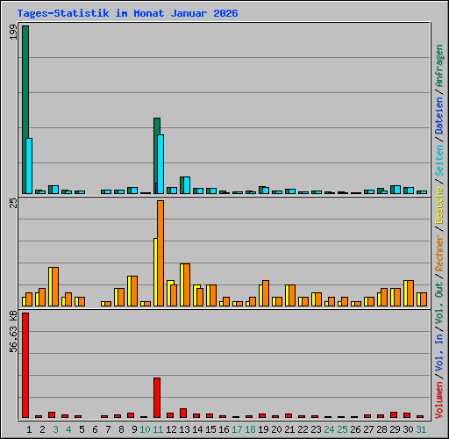Click the cyan Seiten bar for day 11
The height and width of the screenshot is (439, 449).
160,164
